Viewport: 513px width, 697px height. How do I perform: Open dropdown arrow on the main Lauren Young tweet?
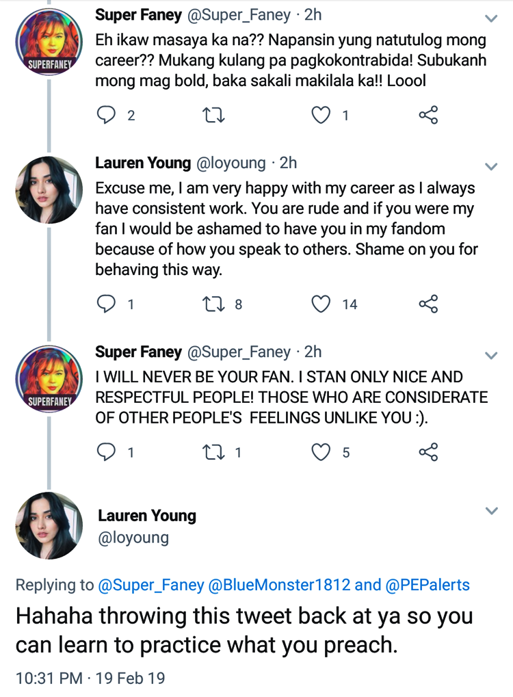pyautogui.click(x=491, y=511)
